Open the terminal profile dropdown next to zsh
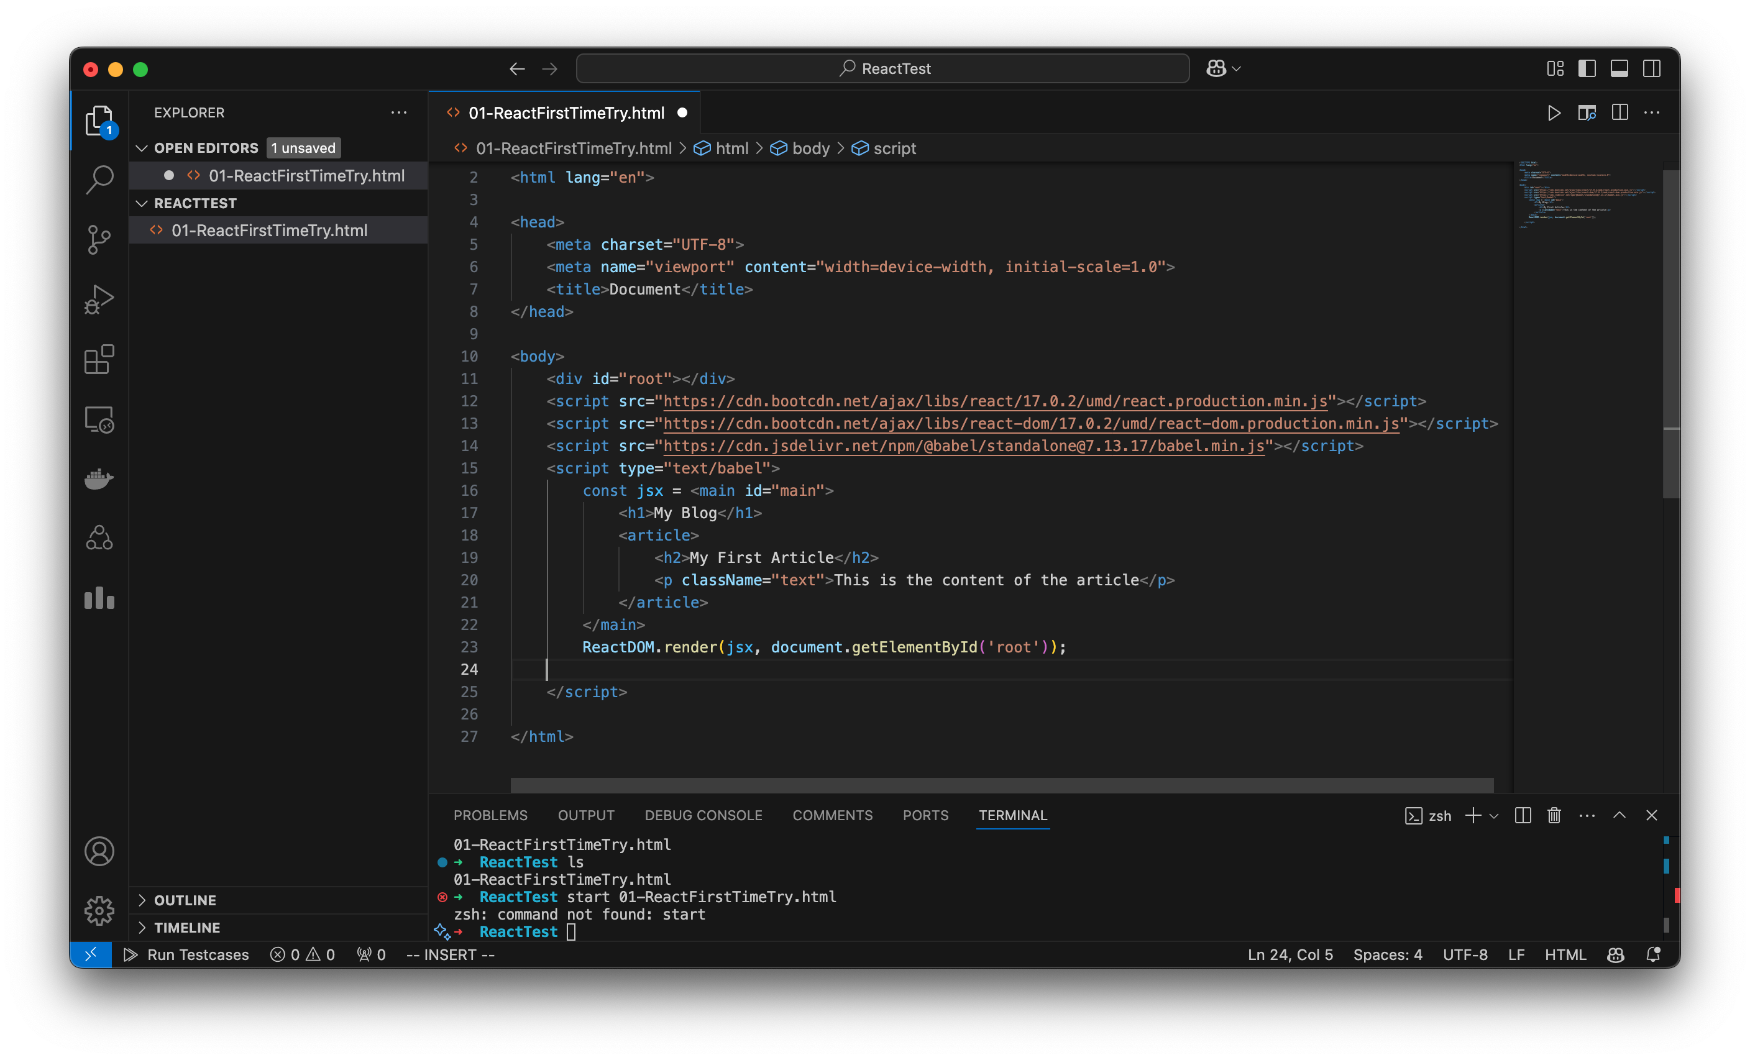Image resolution: width=1750 pixels, height=1060 pixels. pyautogui.click(x=1496, y=815)
